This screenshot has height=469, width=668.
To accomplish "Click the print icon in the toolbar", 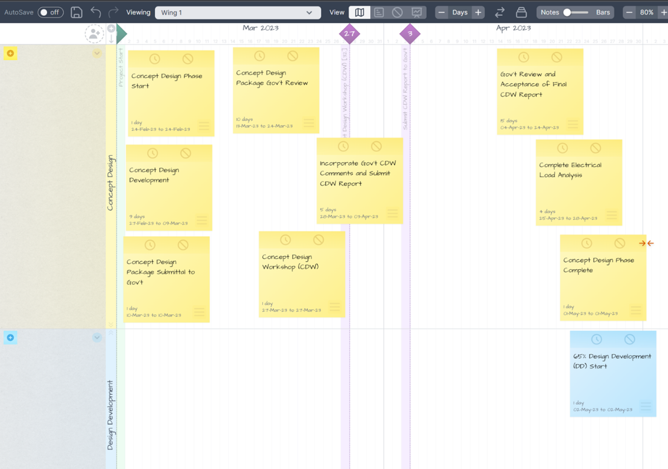I will 521,12.
